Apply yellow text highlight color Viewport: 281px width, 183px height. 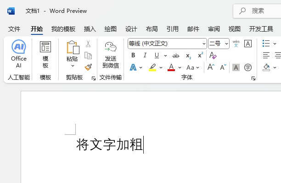click(152, 67)
